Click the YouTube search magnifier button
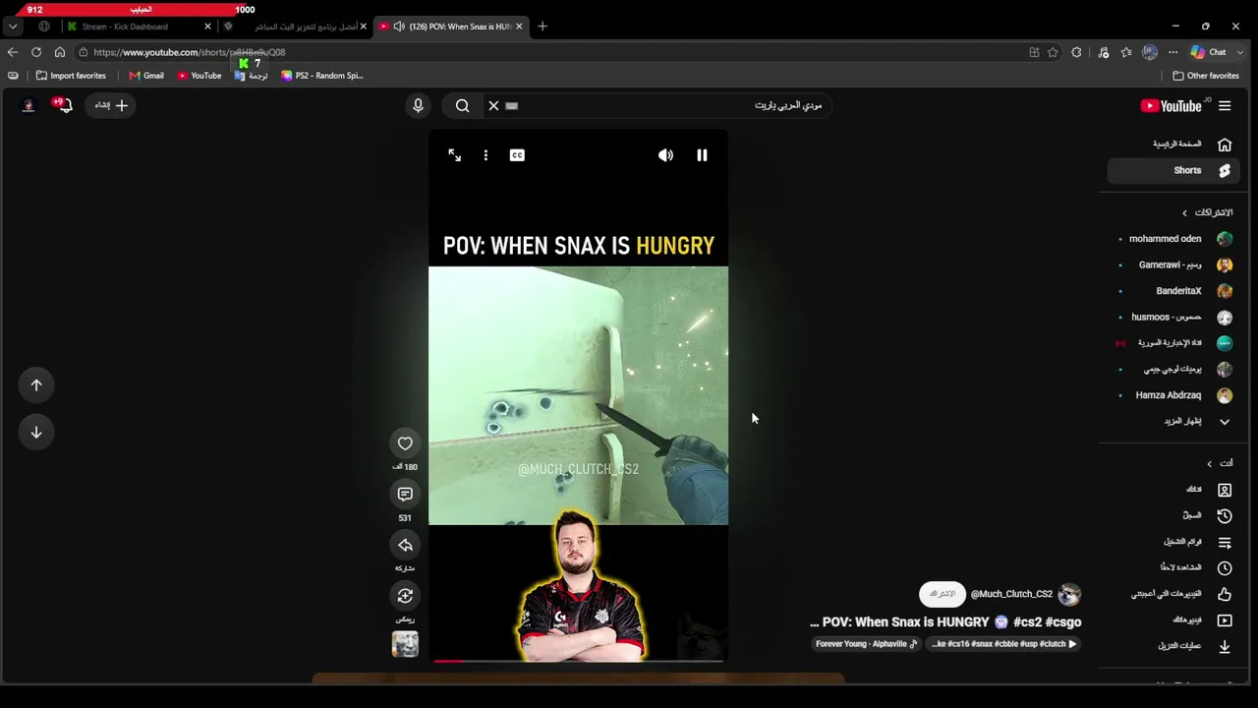Image resolution: width=1258 pixels, height=708 pixels. pos(462,105)
